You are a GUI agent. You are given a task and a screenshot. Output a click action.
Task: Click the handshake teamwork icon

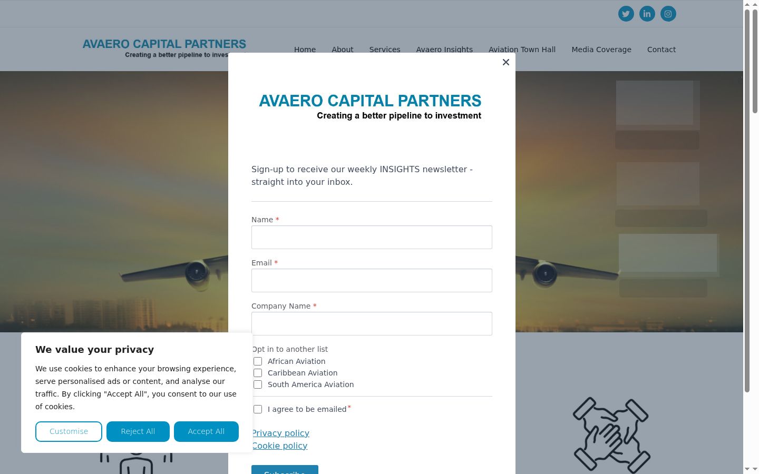[611, 435]
